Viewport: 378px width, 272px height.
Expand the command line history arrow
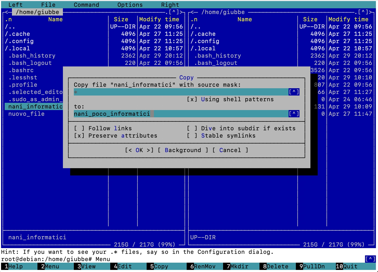[x=370, y=259]
